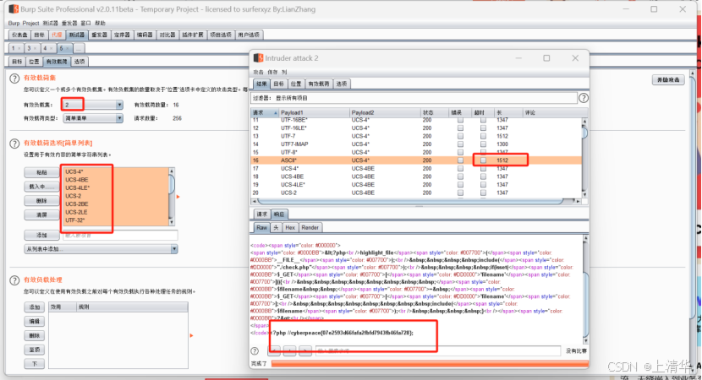The width and height of the screenshot is (702, 380).
Task: Open the 位置 positions sub-tab in the main window
Action: (x=34, y=62)
